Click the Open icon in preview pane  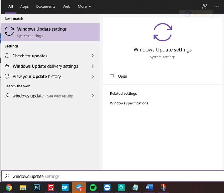tap(112, 76)
